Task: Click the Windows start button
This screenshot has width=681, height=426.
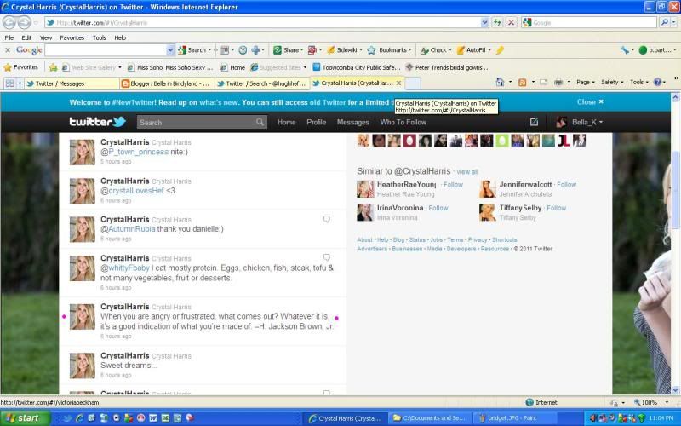Action: coord(25,418)
